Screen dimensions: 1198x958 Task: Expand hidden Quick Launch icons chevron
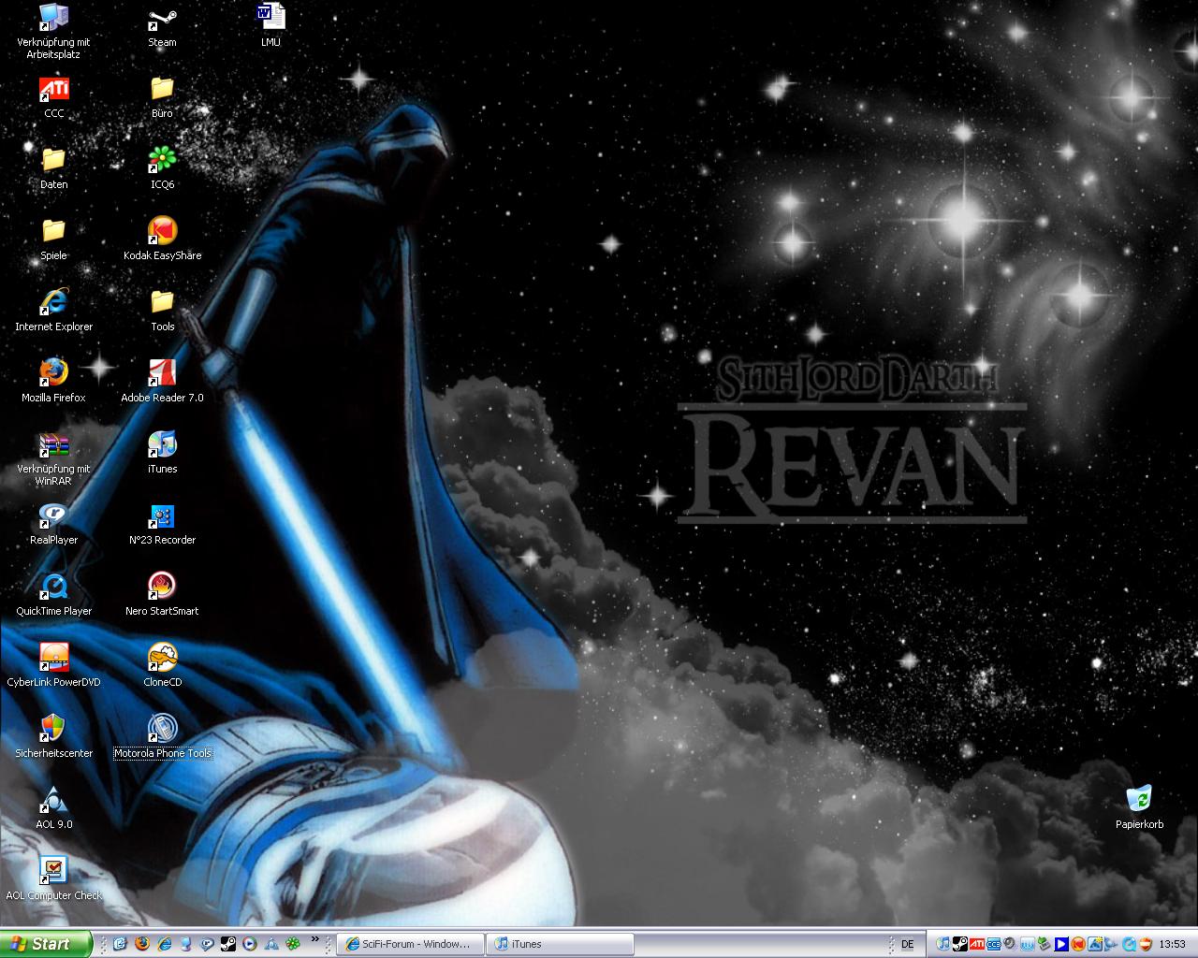point(315,939)
